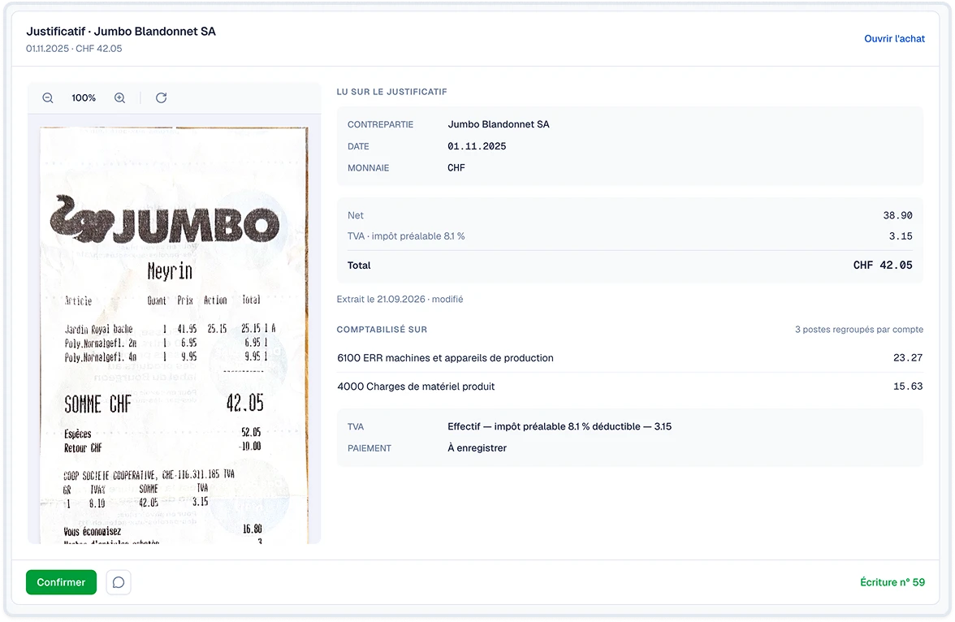This screenshot has width=955, height=622.
Task: Click the amount 15.63
Action: 908,387
